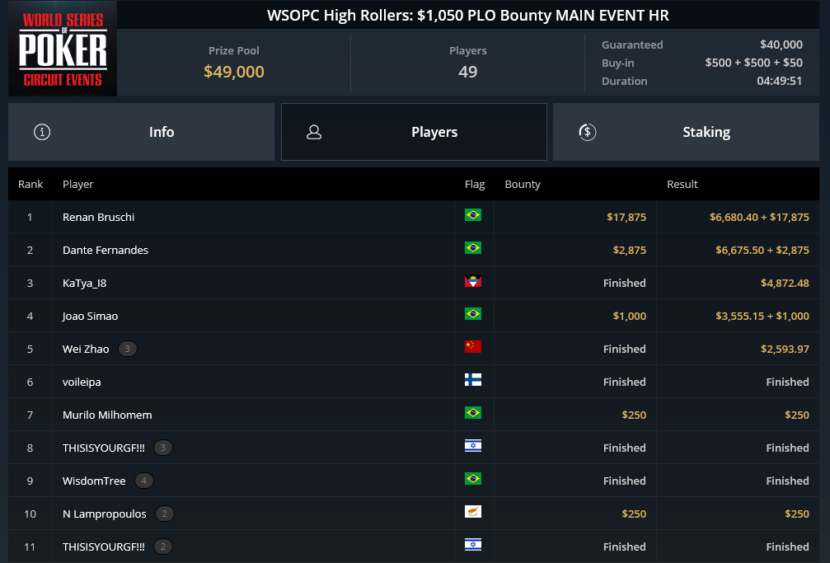Screen dimensions: 830x563
Task: Click the Bounty column header
Action: pyautogui.click(x=523, y=185)
